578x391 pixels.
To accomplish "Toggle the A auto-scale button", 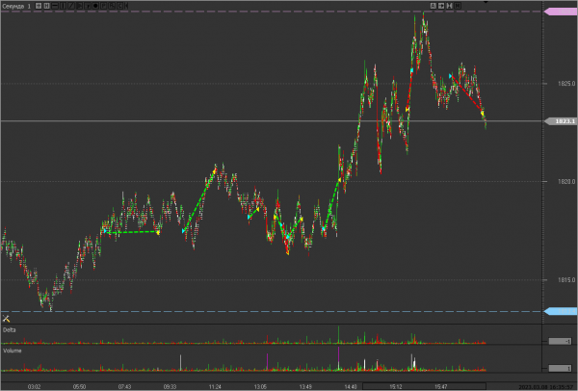I will pyautogui.click(x=433, y=6).
